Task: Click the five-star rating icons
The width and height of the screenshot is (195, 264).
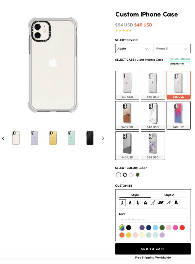Action: coord(123,30)
